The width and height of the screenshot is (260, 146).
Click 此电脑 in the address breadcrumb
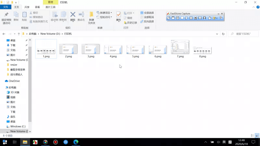33,34
